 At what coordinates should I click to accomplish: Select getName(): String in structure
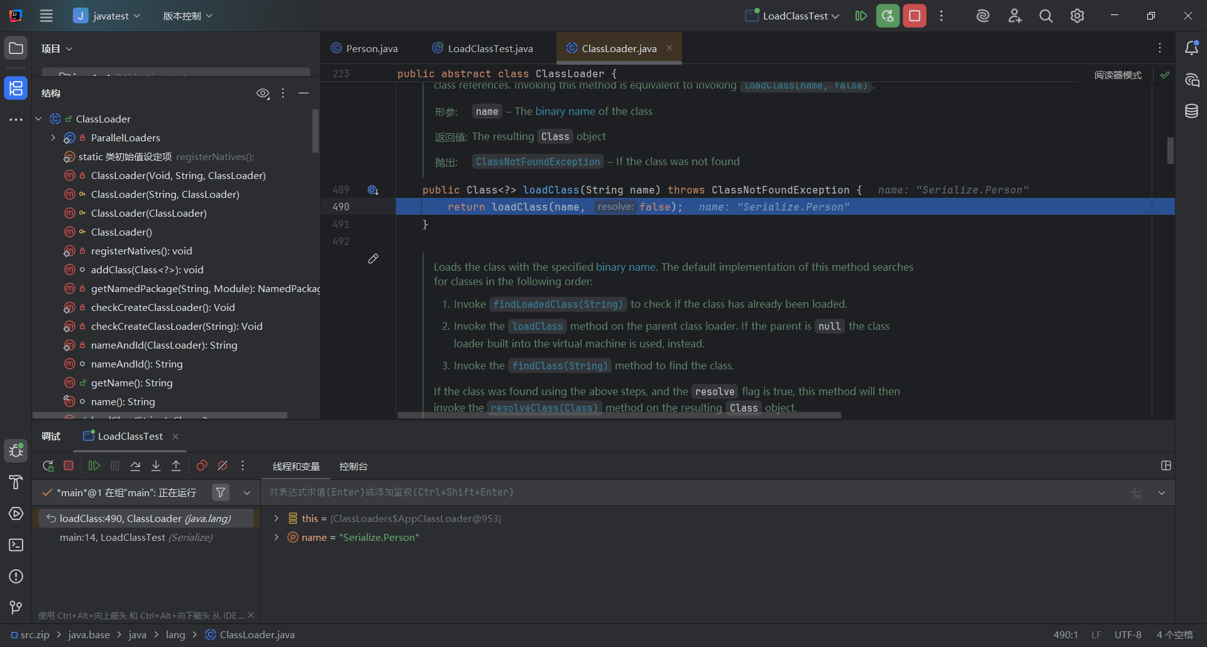131,383
